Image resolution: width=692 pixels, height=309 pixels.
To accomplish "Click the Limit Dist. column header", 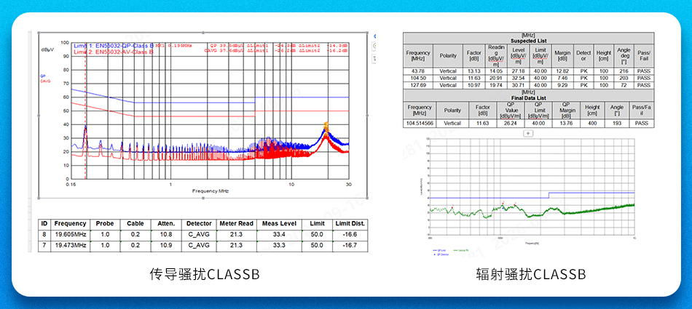I will (349, 223).
